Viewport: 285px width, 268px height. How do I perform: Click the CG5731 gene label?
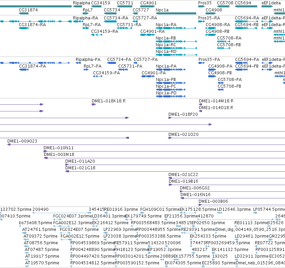tap(125, 3)
